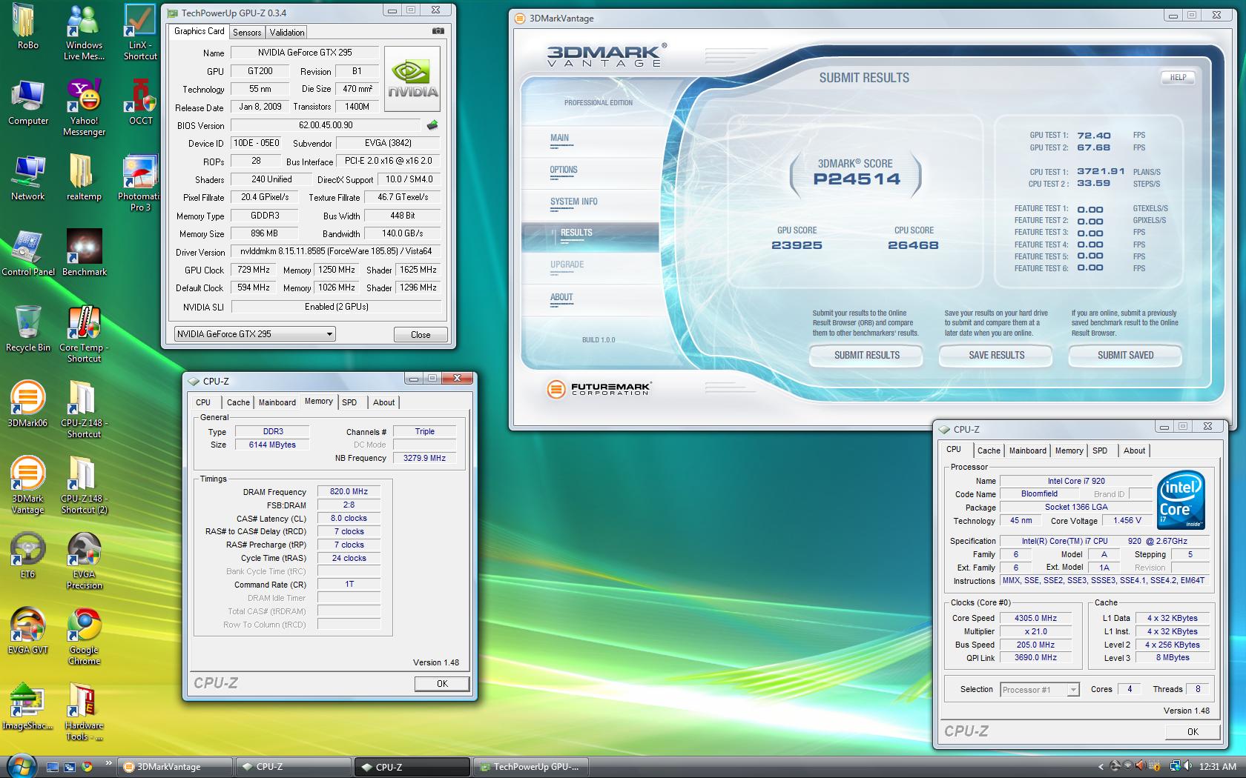Viewport: 1246px width, 778px height.
Task: Select the UPGRADE menu in 3DMark Vantage
Action: click(567, 265)
